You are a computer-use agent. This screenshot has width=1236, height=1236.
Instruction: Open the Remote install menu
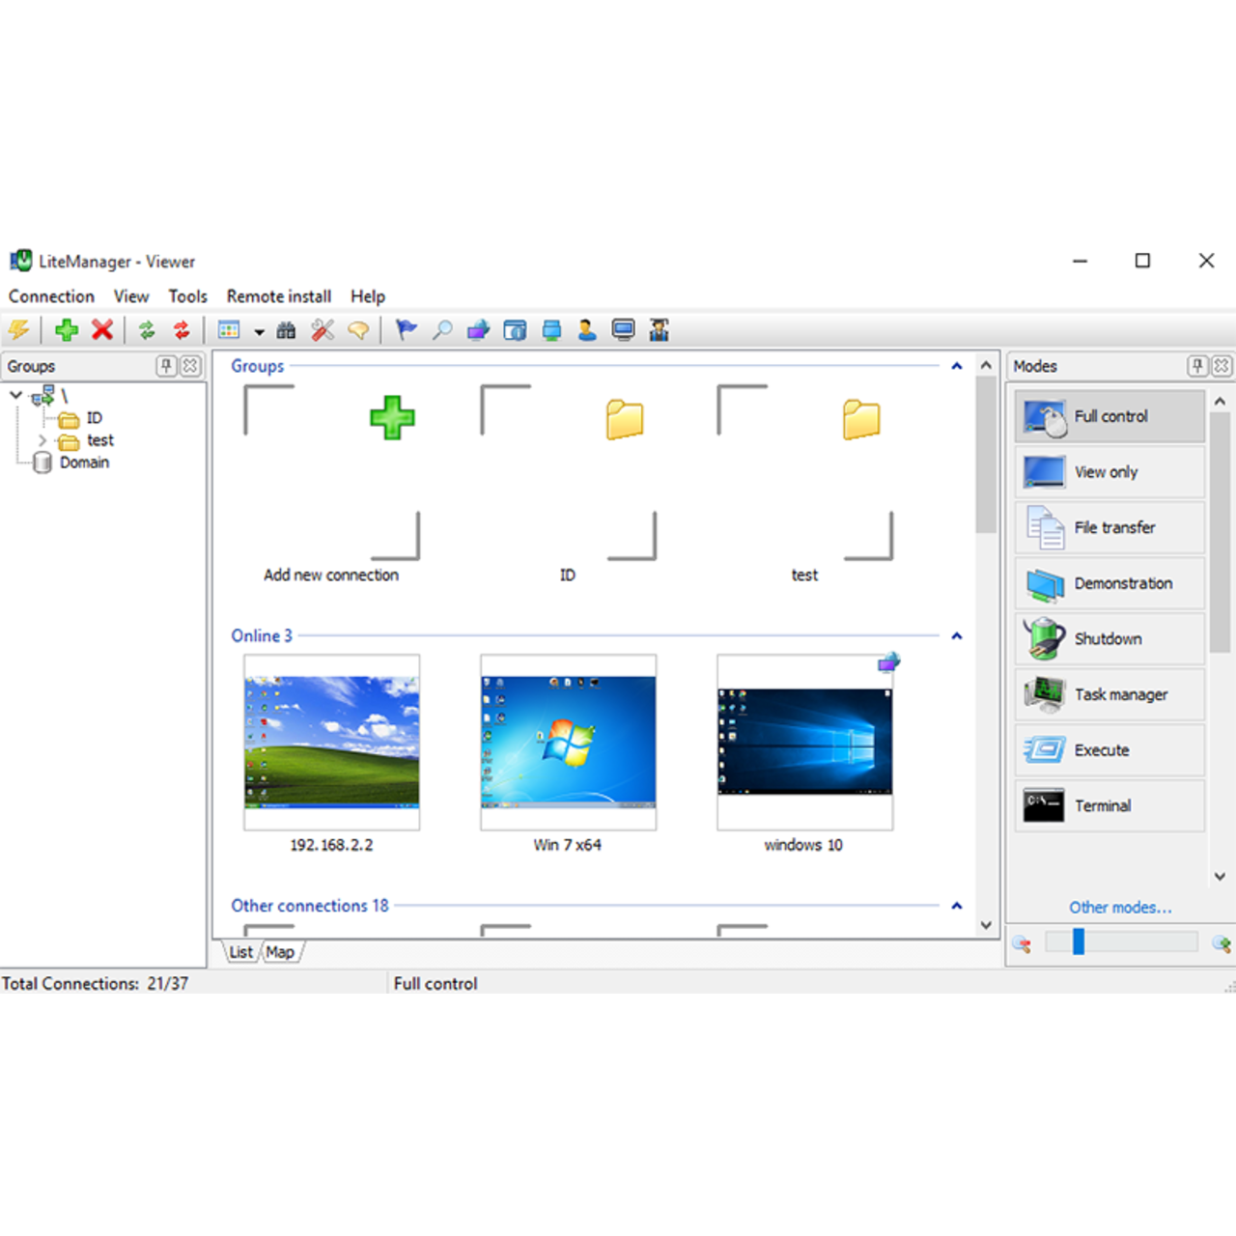pyautogui.click(x=278, y=296)
